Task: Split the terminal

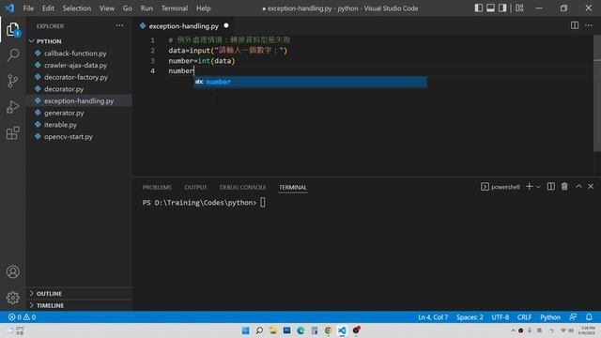Action: click(551, 187)
